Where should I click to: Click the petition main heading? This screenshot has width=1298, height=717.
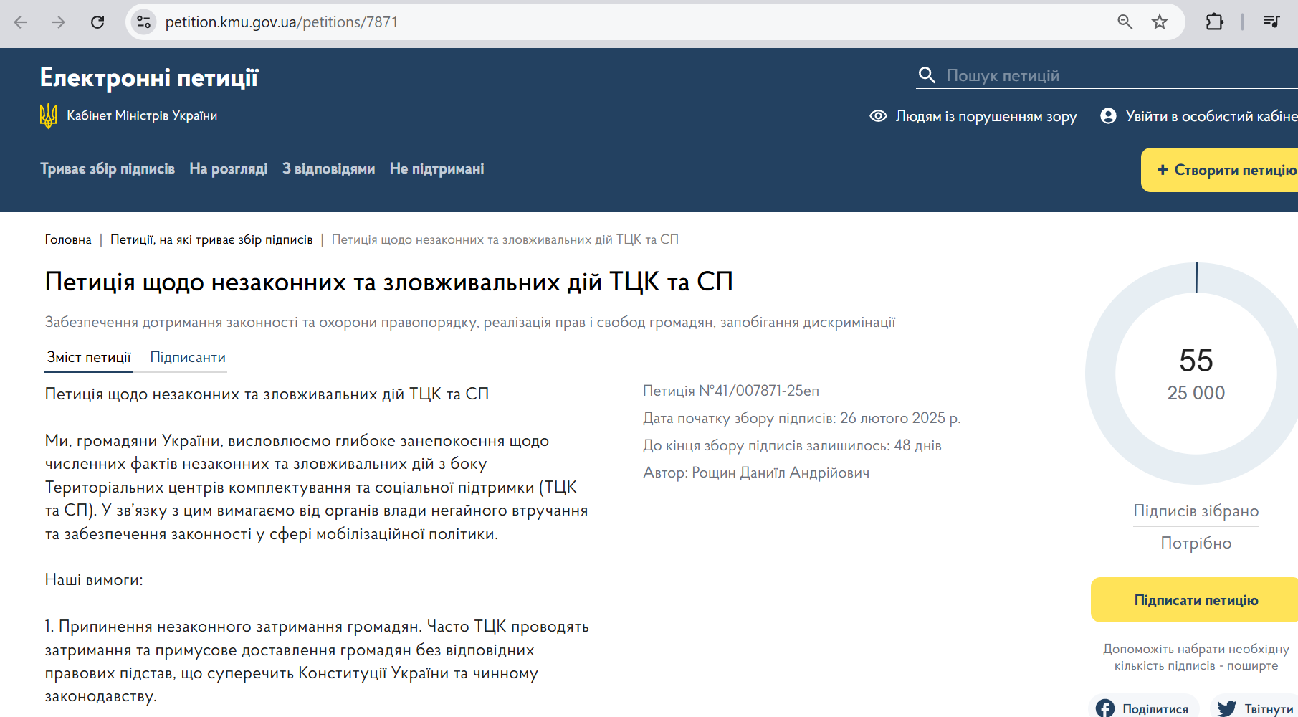click(389, 282)
